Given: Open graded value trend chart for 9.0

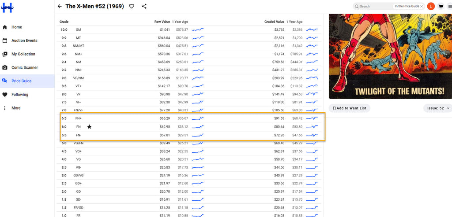Looking at the screenshot, I should click(x=312, y=78).
